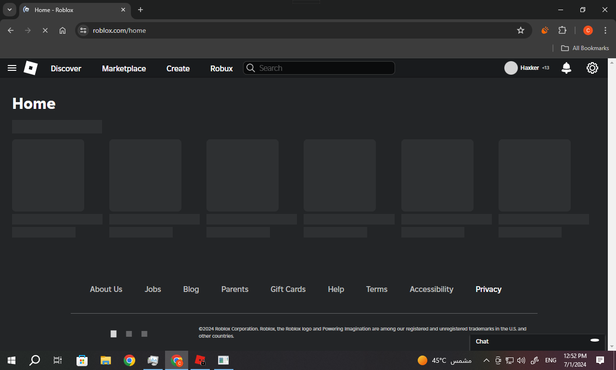Open Task View on the taskbar
This screenshot has height=370, width=616.
[58, 360]
